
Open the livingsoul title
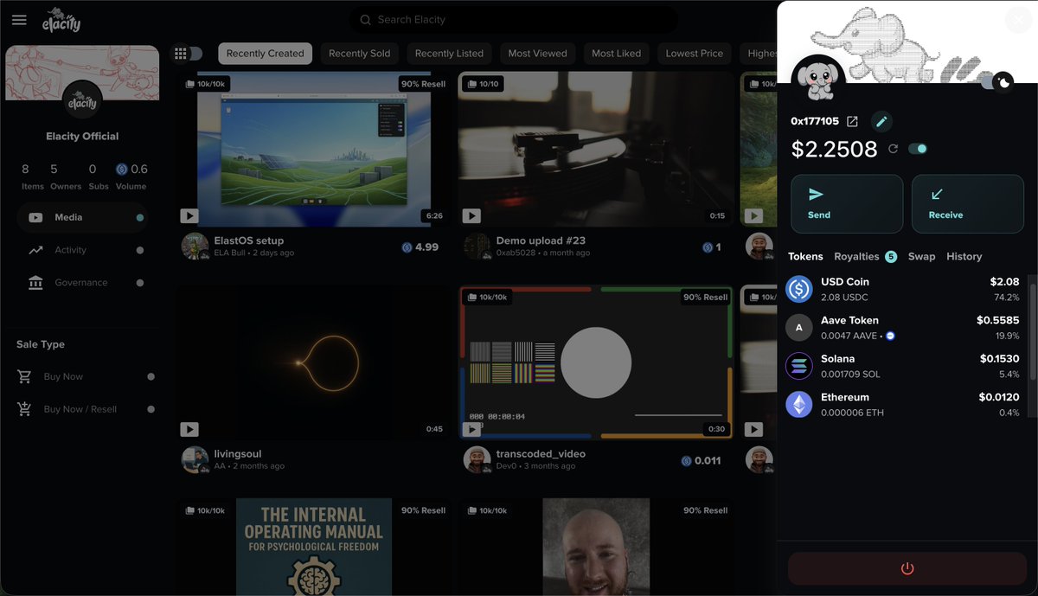pyautogui.click(x=238, y=454)
